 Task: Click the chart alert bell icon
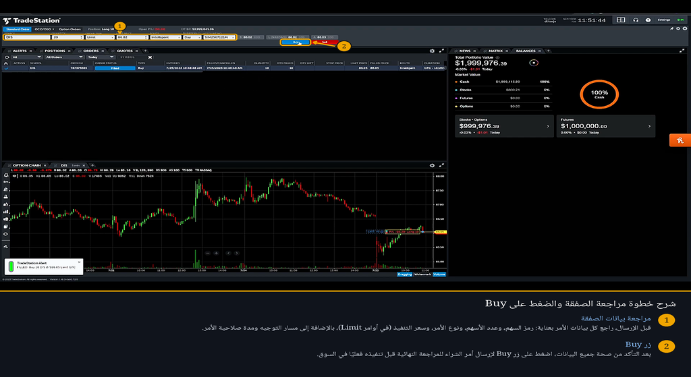pos(5,175)
